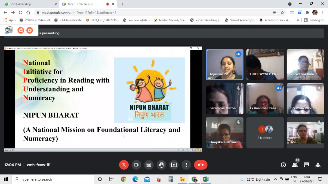Select Saramma Mathe video tile
328x184 pixels.
pos(225,99)
